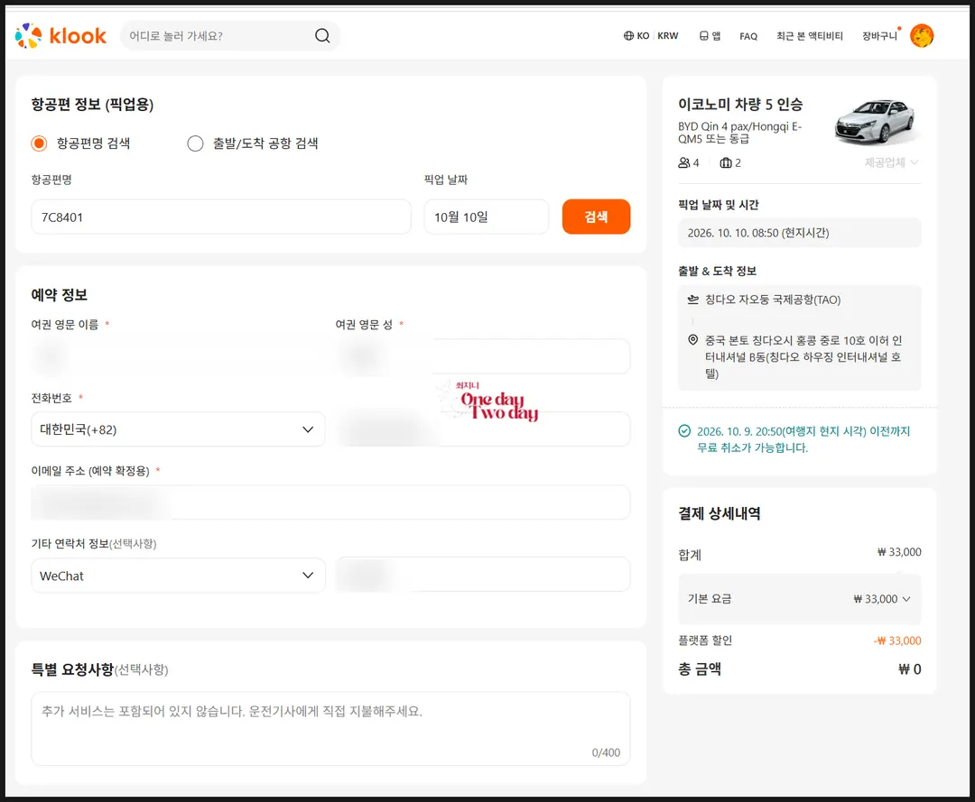Click the 이코노미 차량 5 인승 title
Screen dimensions: 975x802
point(740,105)
